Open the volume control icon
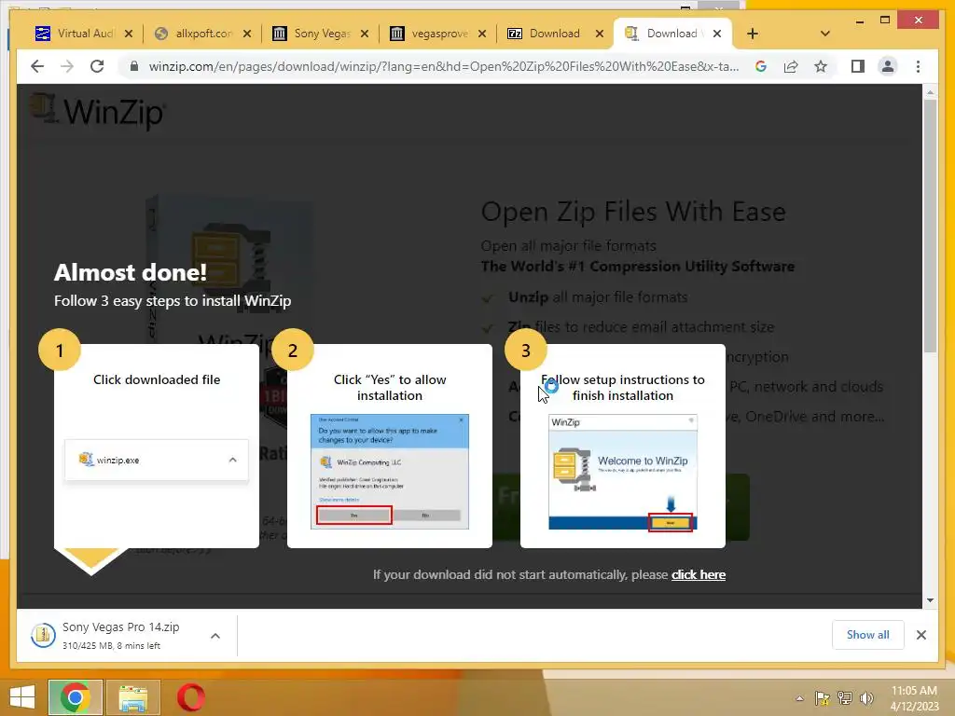The width and height of the screenshot is (955, 716). pos(866,698)
